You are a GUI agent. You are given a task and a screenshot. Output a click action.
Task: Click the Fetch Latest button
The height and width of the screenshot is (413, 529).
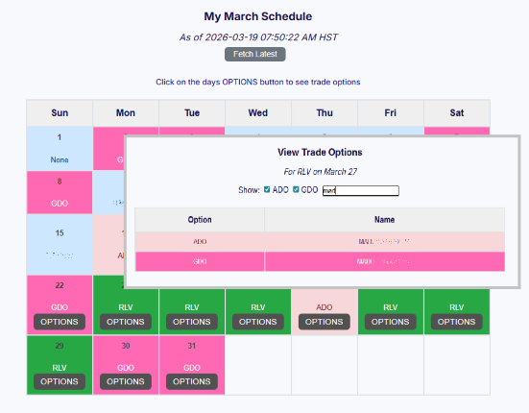coord(255,54)
